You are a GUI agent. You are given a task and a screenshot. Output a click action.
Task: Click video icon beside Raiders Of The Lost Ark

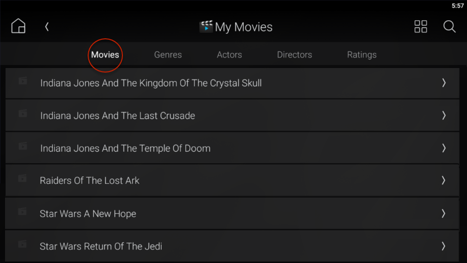[x=23, y=178]
